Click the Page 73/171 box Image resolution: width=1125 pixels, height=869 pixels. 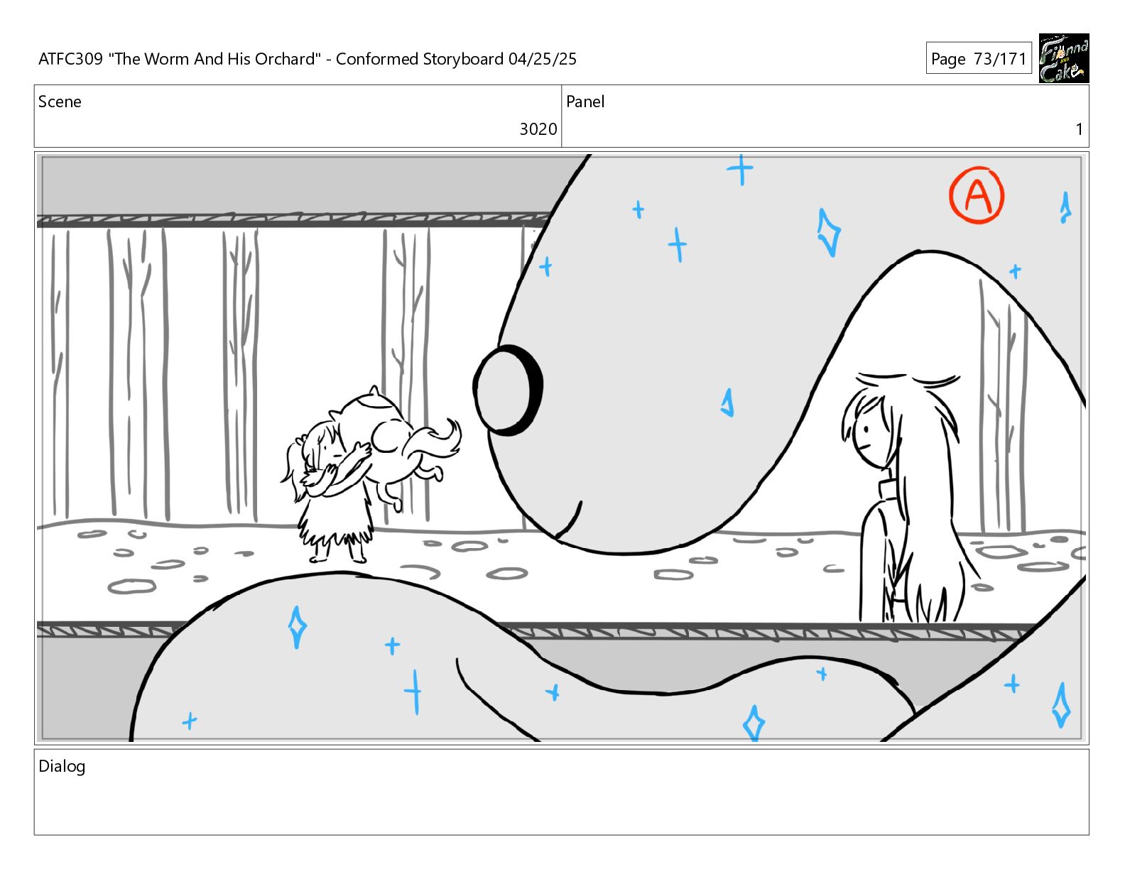[x=979, y=59]
